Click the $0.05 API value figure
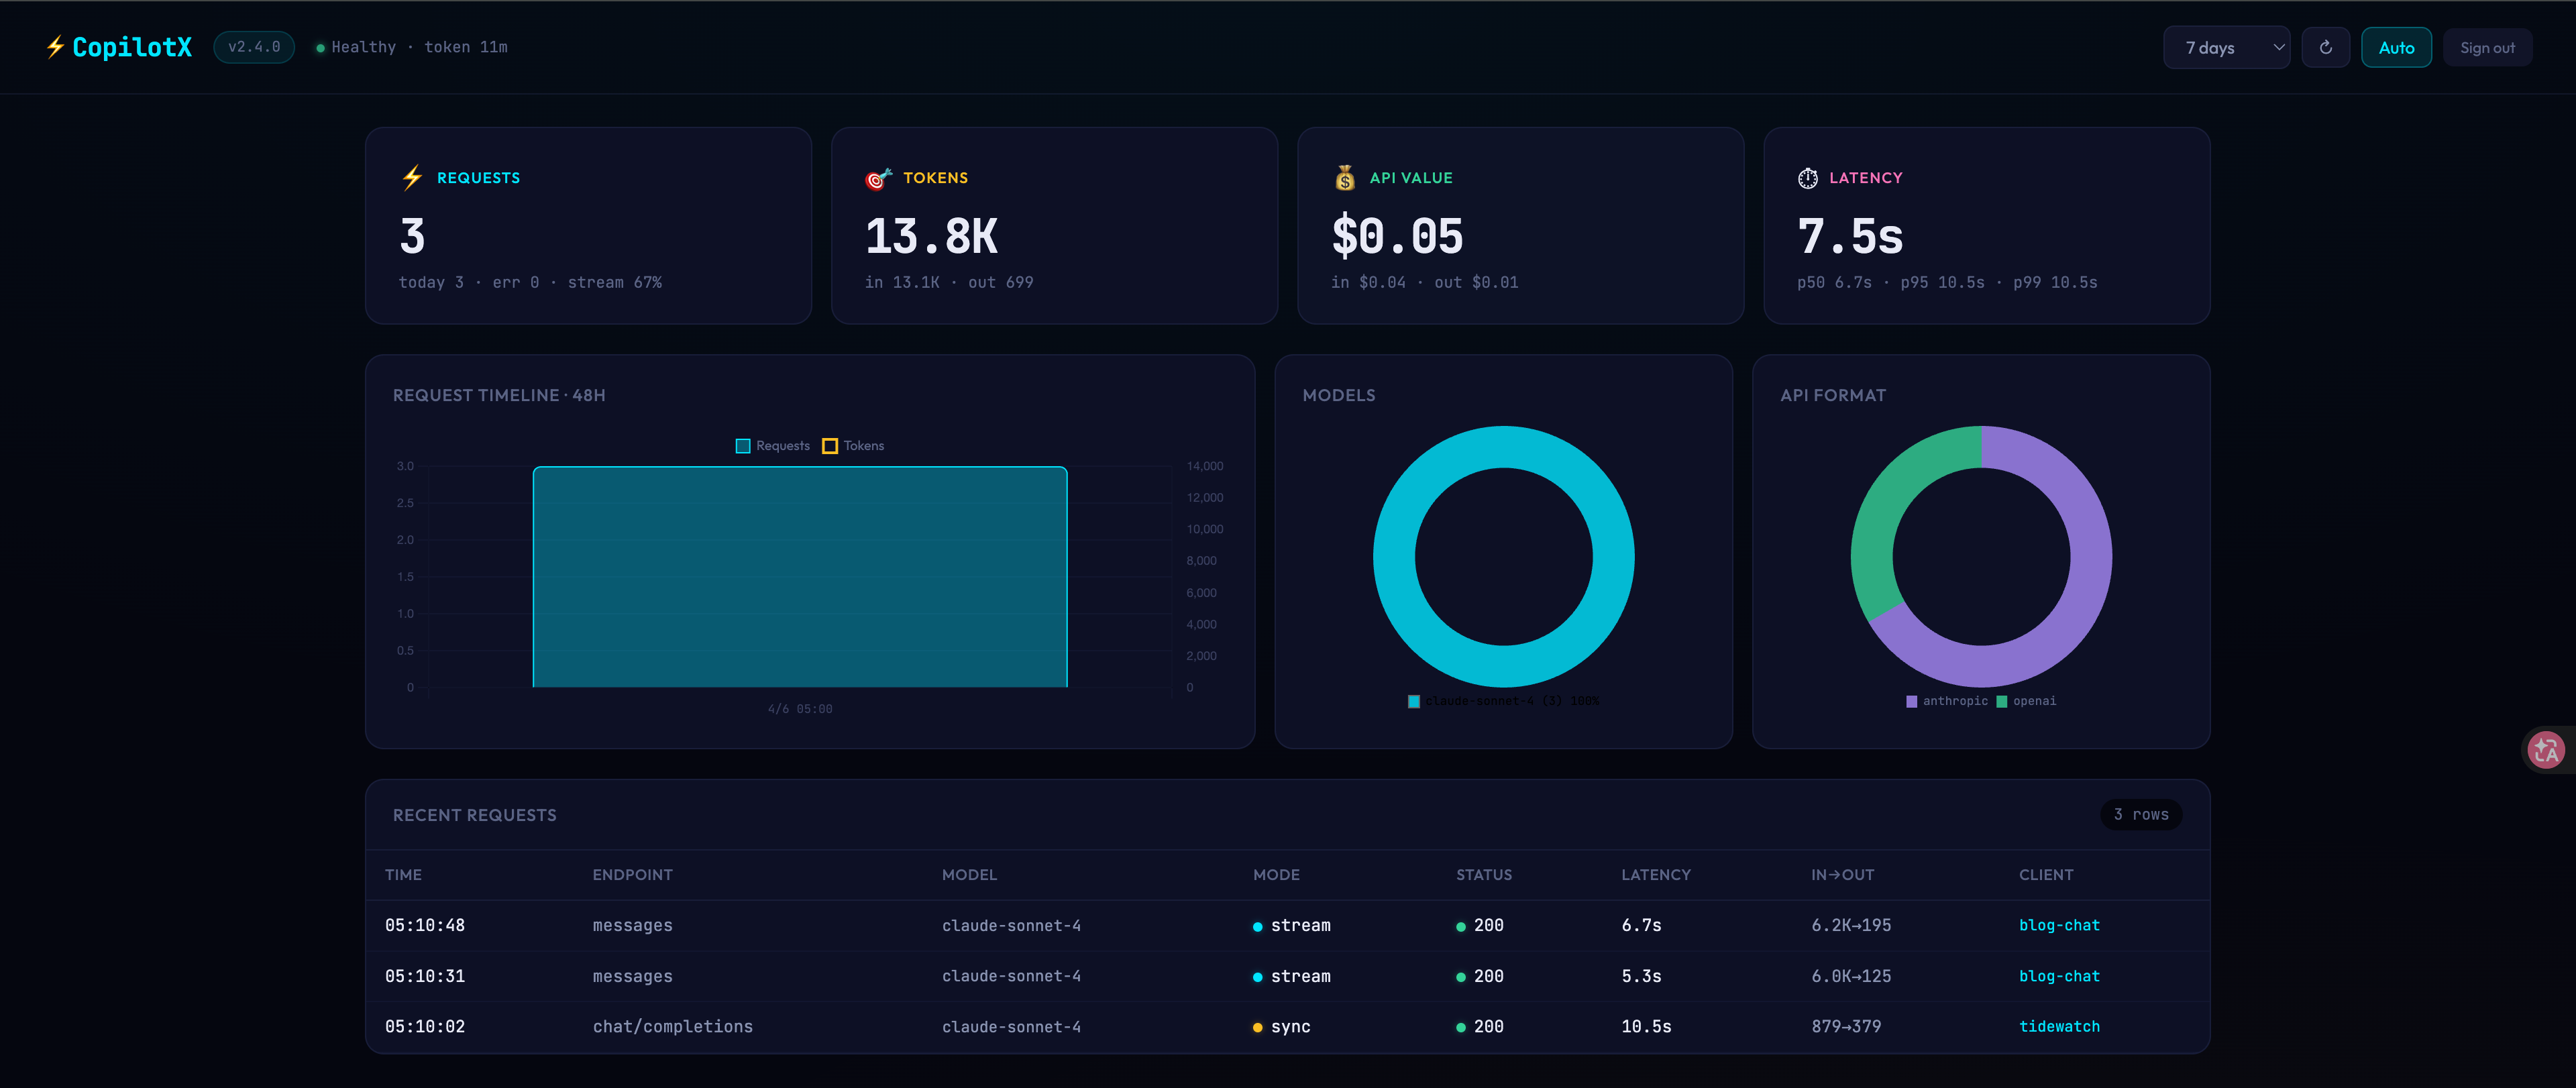This screenshot has width=2576, height=1088. [x=1397, y=237]
